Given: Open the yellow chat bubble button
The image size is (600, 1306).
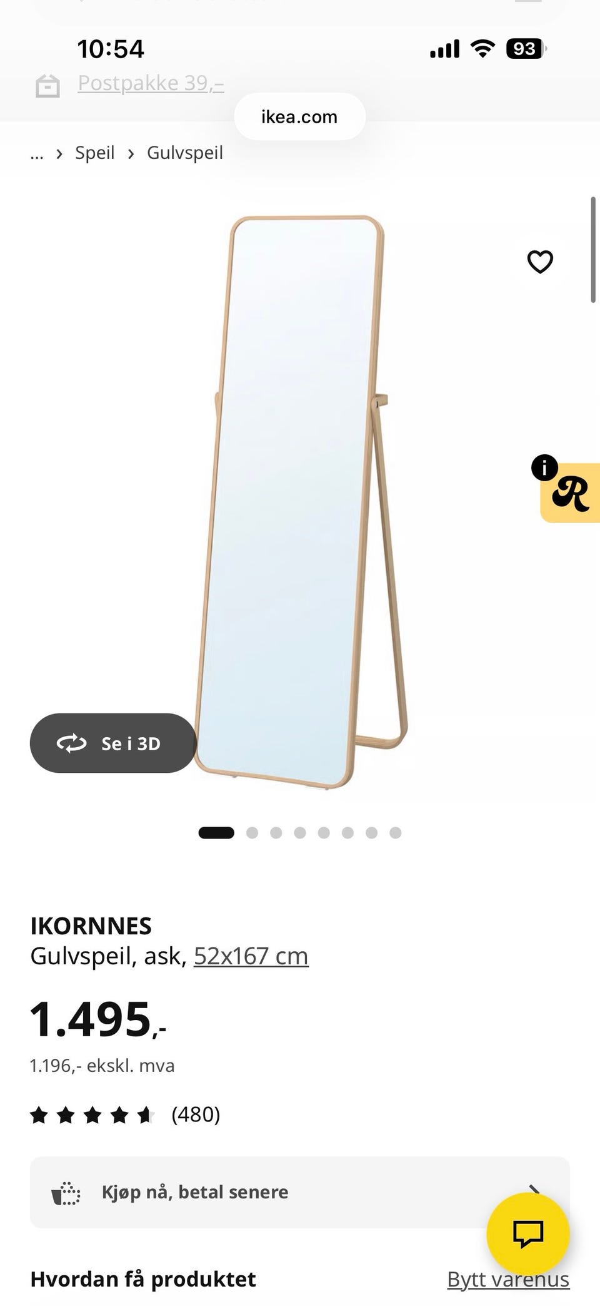Looking at the screenshot, I should 528,1234.
